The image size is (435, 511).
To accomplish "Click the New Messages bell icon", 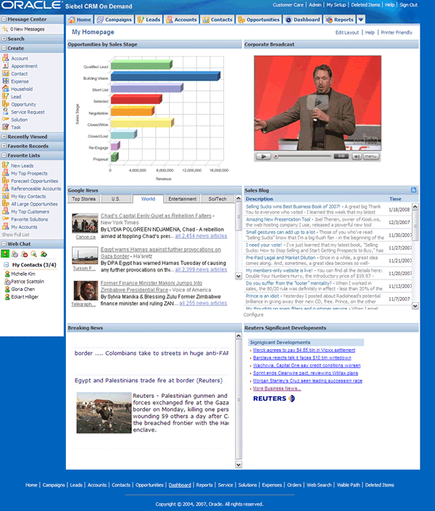I will 5,29.
